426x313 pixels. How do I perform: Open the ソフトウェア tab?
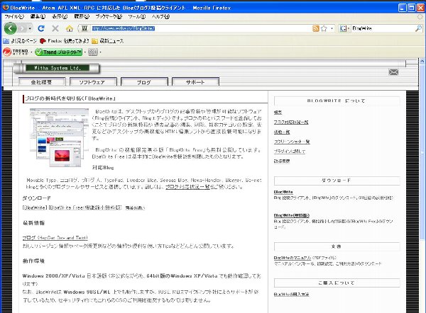(93, 82)
